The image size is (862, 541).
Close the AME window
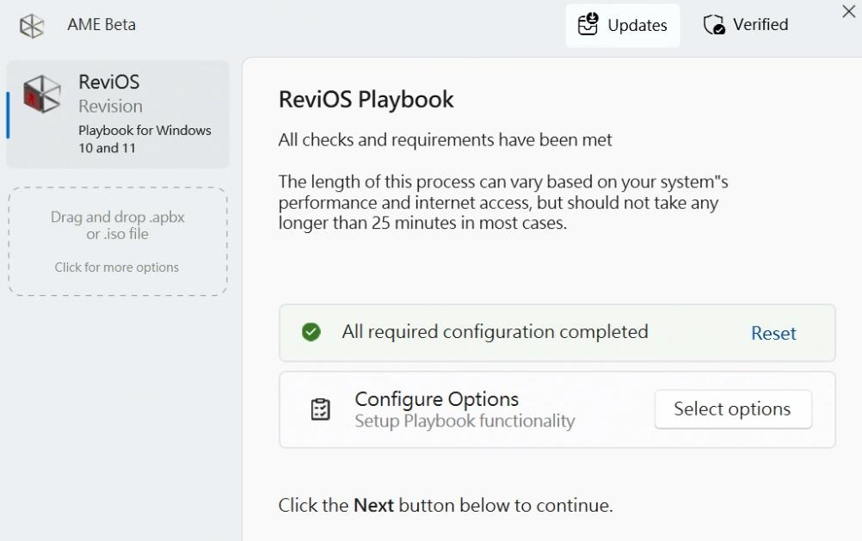coord(848,11)
